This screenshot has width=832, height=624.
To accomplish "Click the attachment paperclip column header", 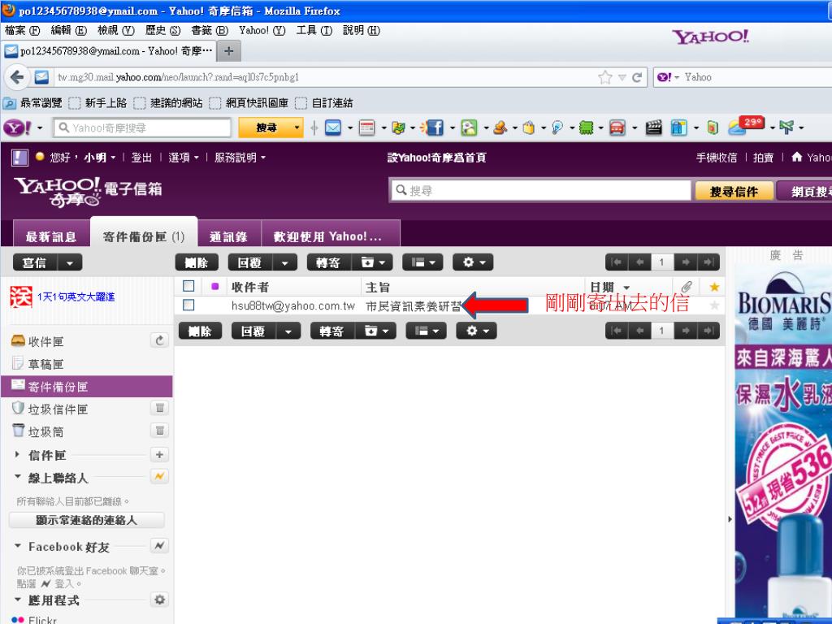I will [687, 287].
